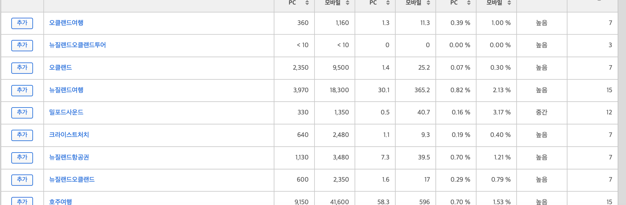Sort by the rightmost PC column arrows

point(469,3)
